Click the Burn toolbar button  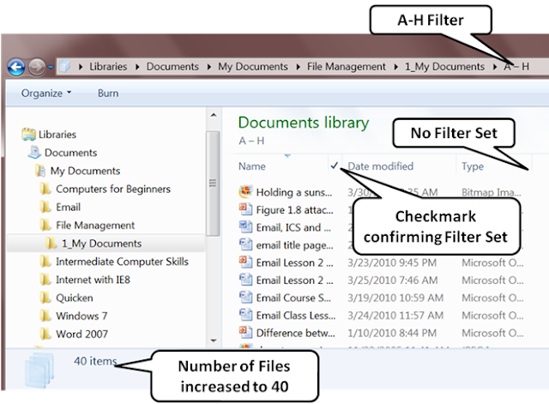(x=108, y=93)
